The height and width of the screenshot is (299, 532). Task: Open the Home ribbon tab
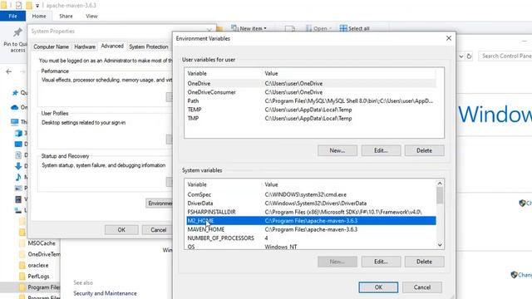pyautogui.click(x=39, y=16)
